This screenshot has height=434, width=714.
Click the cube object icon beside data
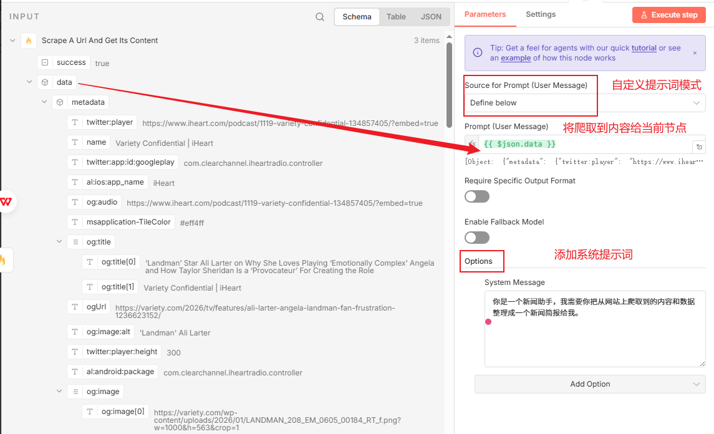[x=45, y=82]
